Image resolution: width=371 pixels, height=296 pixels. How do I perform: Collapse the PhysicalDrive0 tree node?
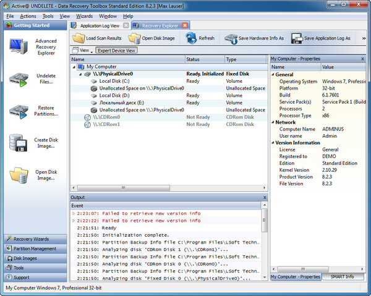[x=81, y=74]
